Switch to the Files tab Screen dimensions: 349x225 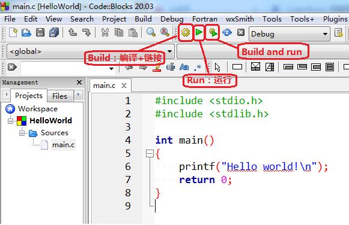pos(59,96)
